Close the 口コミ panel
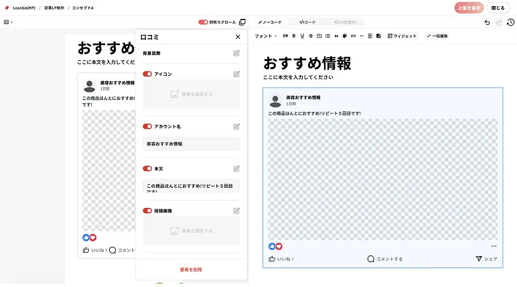This screenshot has height=287, width=517. 238,37
